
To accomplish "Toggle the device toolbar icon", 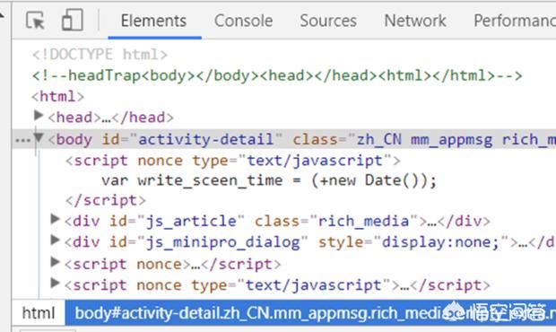I will (73, 20).
